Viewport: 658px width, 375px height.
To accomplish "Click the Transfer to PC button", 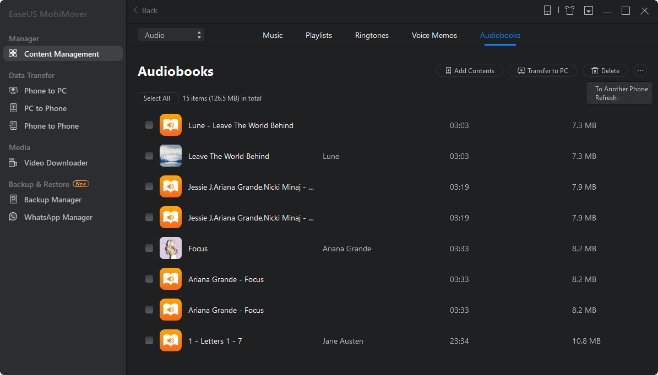I will pos(542,70).
